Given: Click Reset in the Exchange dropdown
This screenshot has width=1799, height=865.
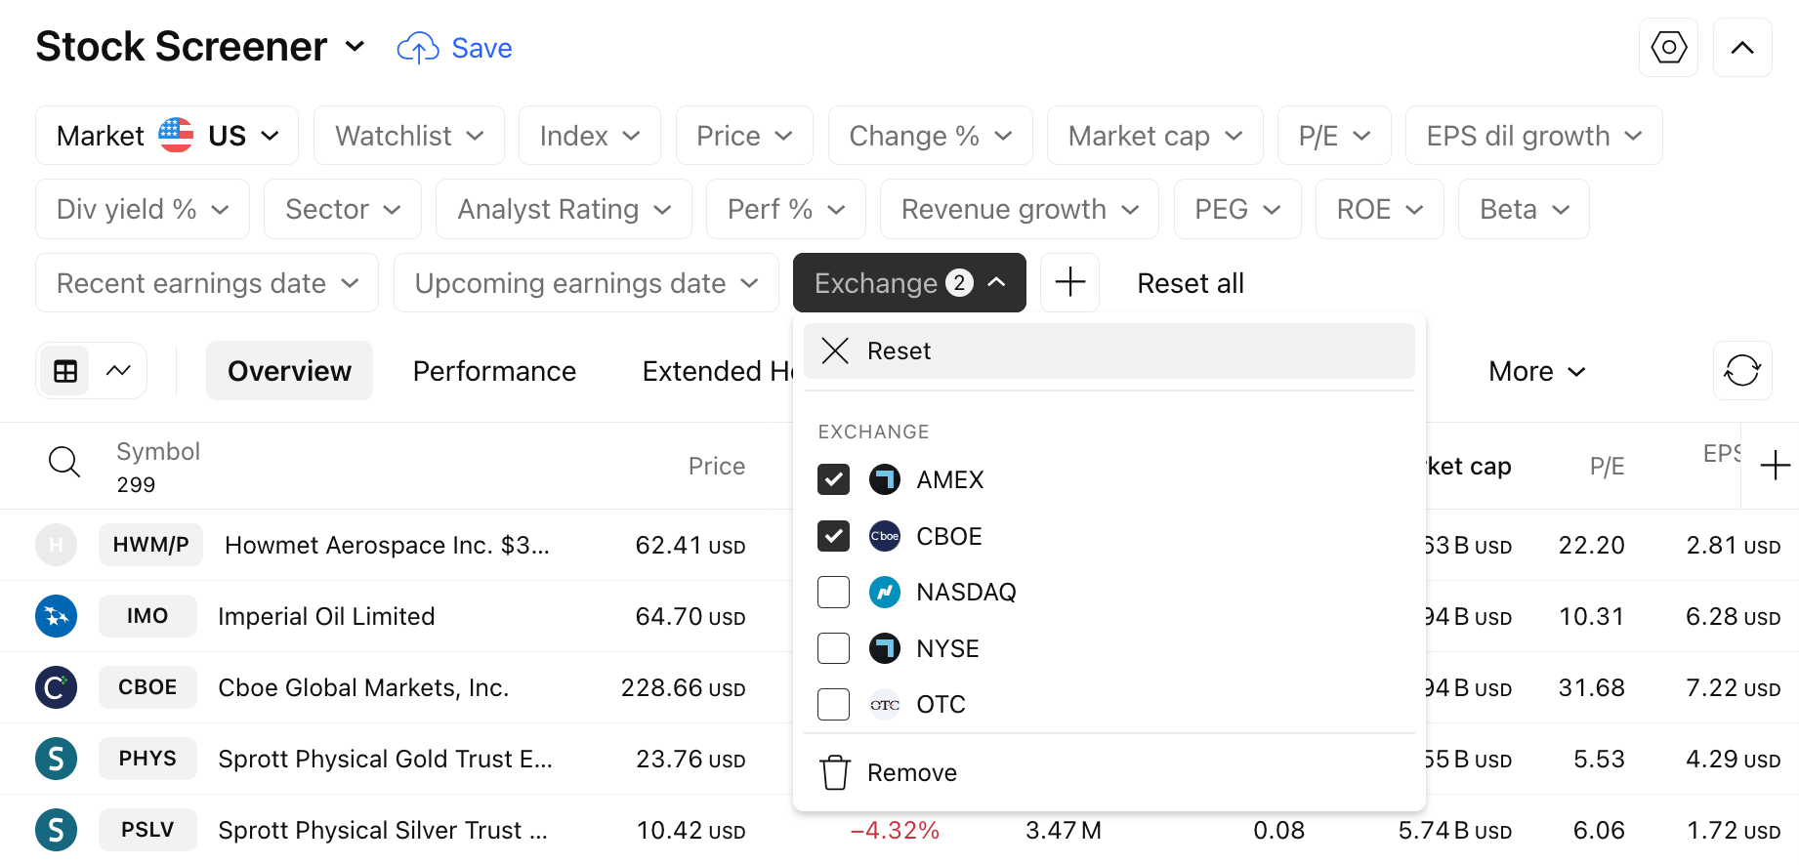Looking at the screenshot, I should pyautogui.click(x=899, y=350).
